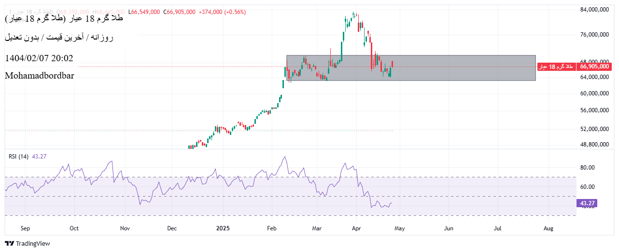
Task: Click the gold 18 carat chart title
Action: tap(64, 18)
